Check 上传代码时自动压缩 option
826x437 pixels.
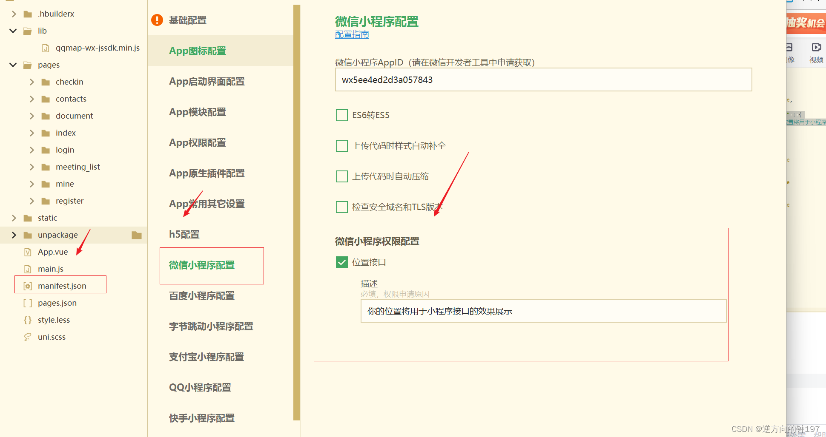coord(342,176)
